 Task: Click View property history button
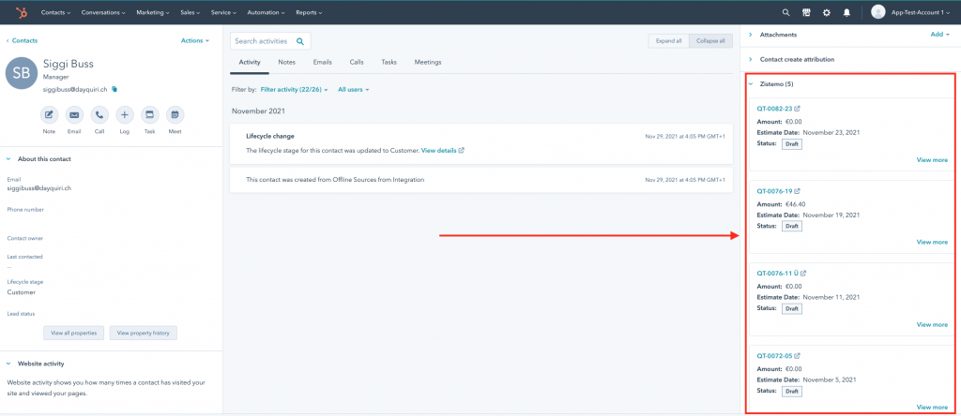(x=144, y=333)
